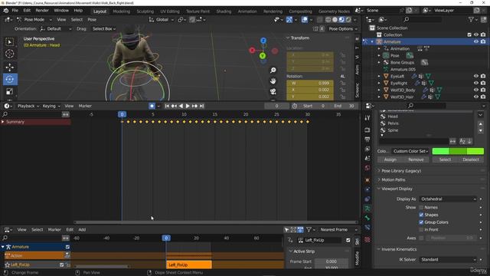Viewport: 490px width, 276px height.
Task: Jump to previous keyframe
Action: pos(174,106)
